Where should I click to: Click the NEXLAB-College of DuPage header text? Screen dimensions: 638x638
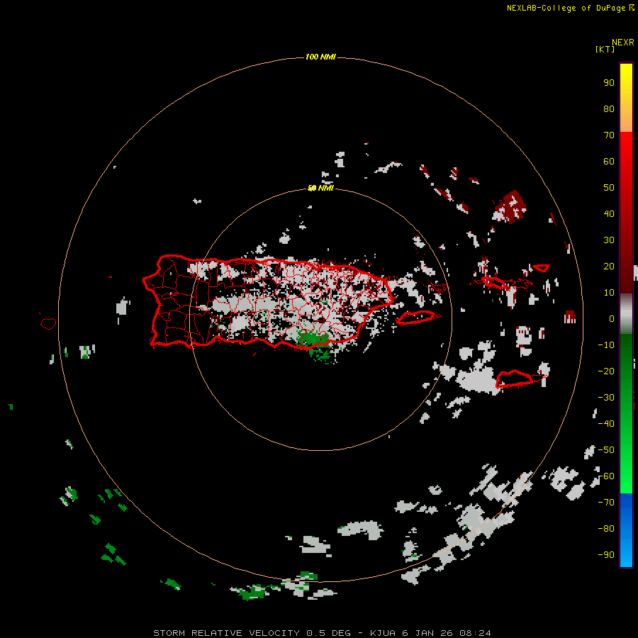570,8
